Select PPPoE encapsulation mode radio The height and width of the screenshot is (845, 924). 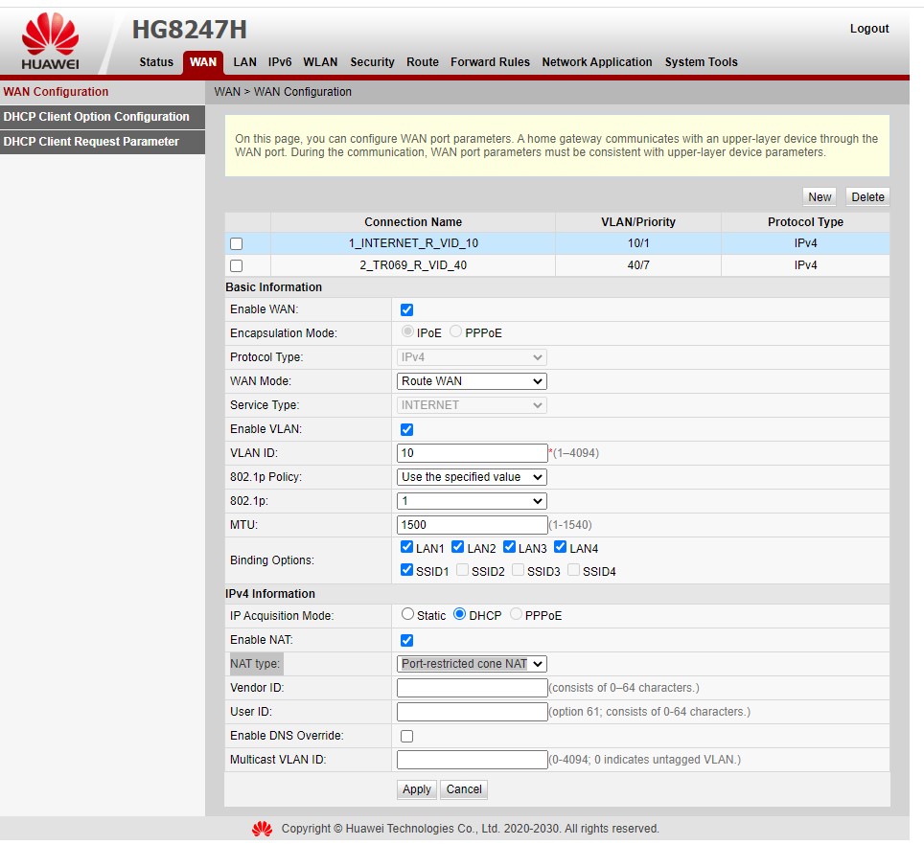pos(455,331)
